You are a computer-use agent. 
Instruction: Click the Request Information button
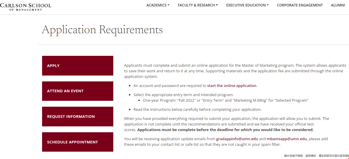78,116
